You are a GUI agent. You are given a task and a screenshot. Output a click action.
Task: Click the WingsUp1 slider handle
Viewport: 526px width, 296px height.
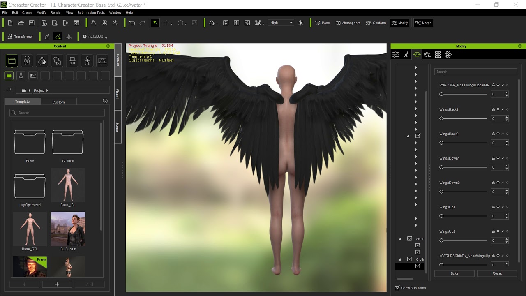pyautogui.click(x=441, y=216)
